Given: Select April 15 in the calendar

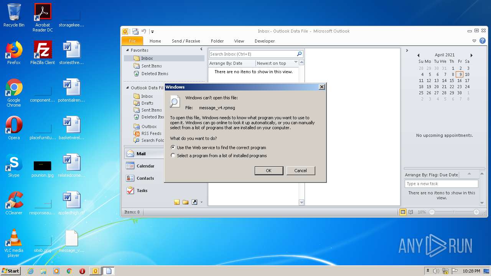Looking at the screenshot, I should pyautogui.click(x=452, y=80).
